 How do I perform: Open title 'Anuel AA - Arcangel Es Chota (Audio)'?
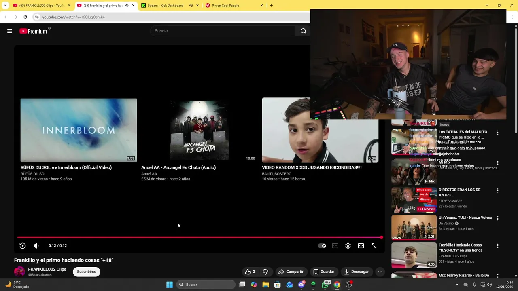pos(178,167)
